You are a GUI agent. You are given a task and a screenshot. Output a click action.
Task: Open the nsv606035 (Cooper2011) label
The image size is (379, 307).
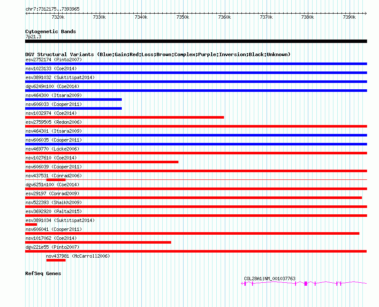coord(54,140)
